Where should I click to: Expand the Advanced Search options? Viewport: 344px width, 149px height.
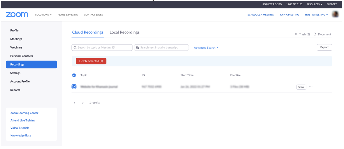click(x=206, y=47)
